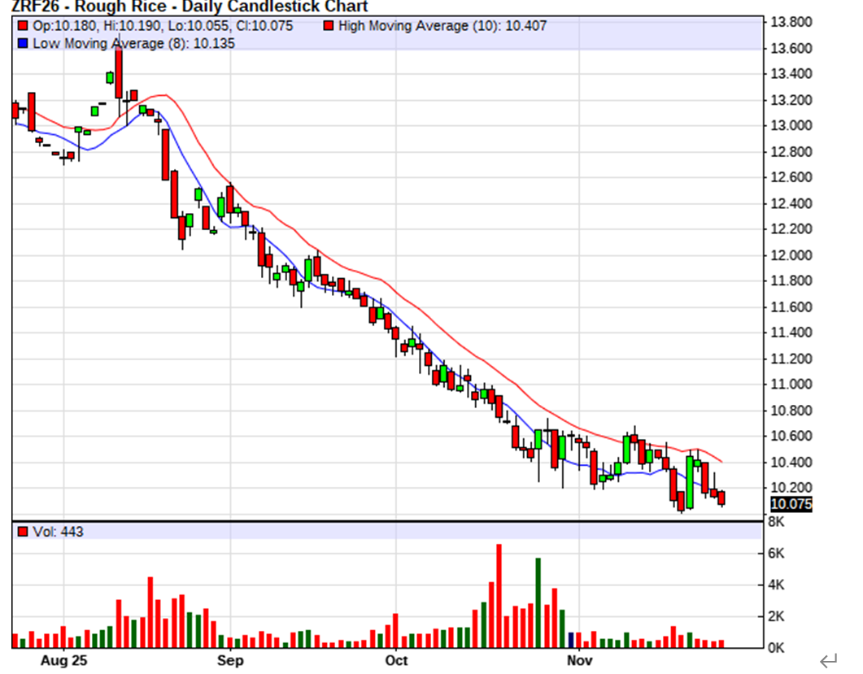Select the Oct date axis label
Image resolution: width=863 pixels, height=674 pixels.
click(396, 661)
